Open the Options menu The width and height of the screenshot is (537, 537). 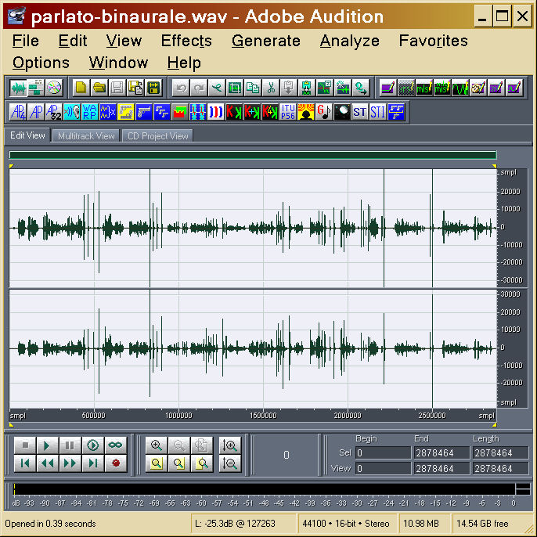(x=41, y=63)
